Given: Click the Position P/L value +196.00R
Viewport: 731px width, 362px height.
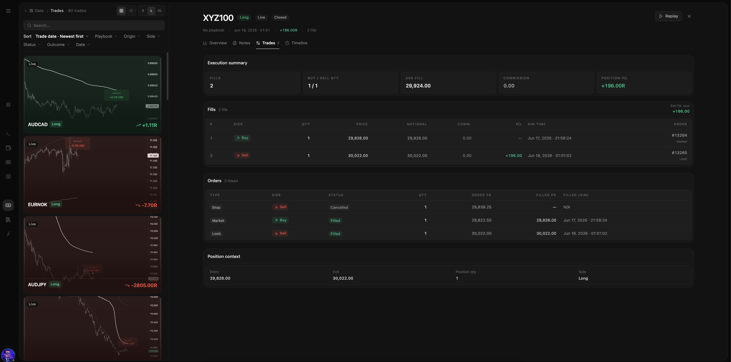Looking at the screenshot, I should coord(613,86).
